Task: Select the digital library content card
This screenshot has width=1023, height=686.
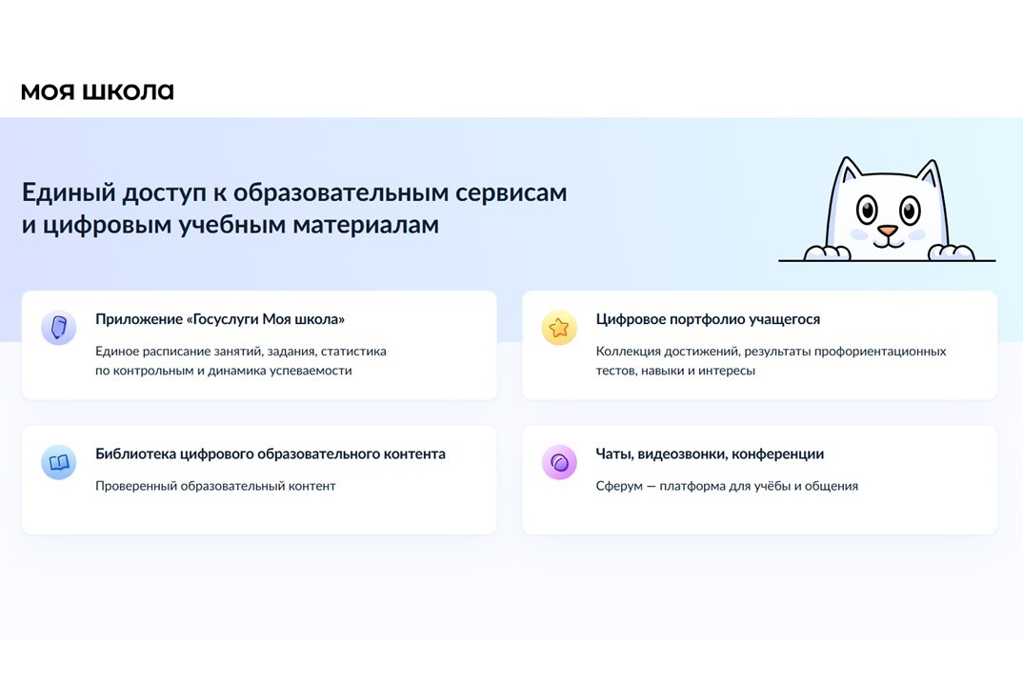Action: (259, 480)
